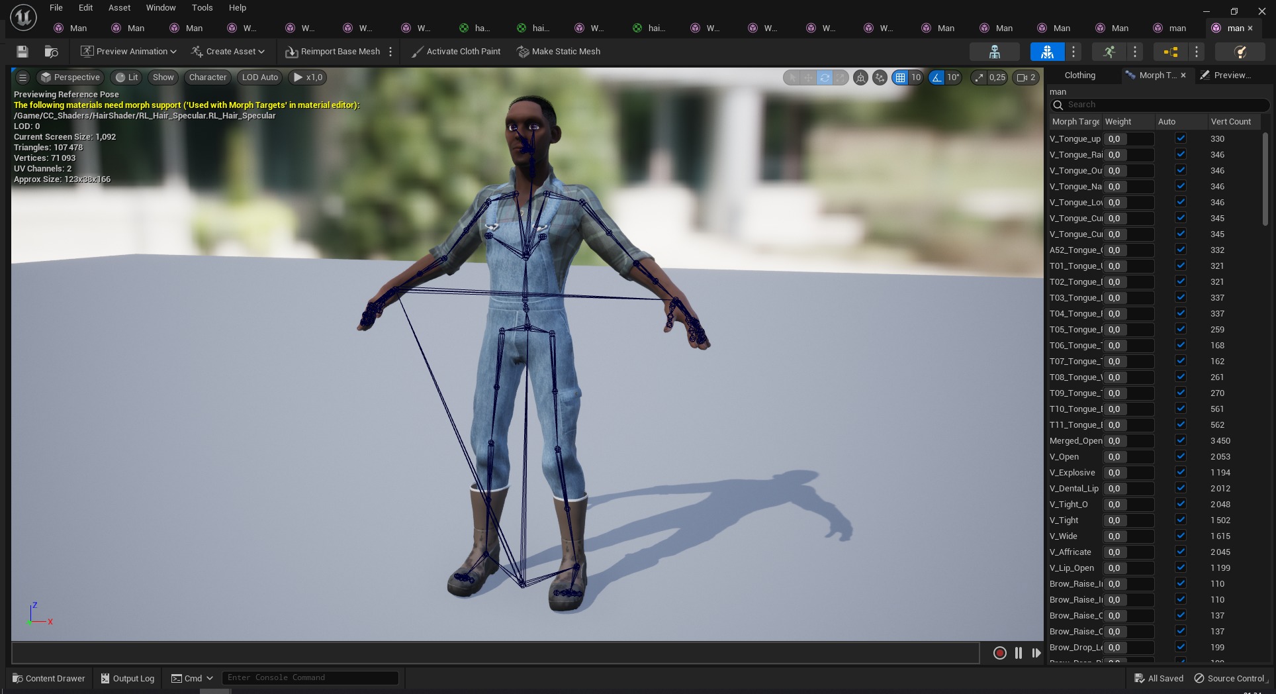Open the Animation Blueprint mode icon
The width and height of the screenshot is (1276, 694).
point(1170,52)
